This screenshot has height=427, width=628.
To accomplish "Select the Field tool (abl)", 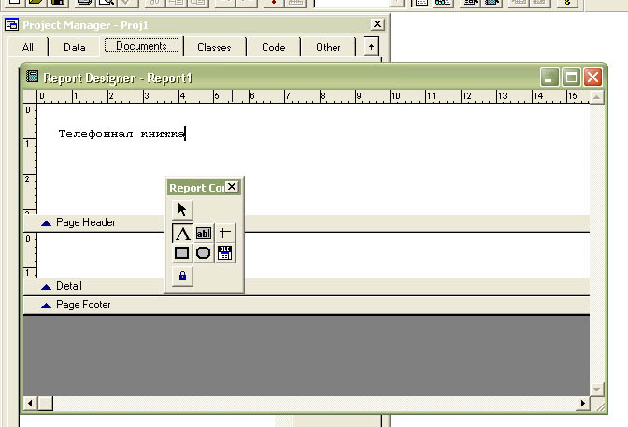I will click(x=204, y=234).
